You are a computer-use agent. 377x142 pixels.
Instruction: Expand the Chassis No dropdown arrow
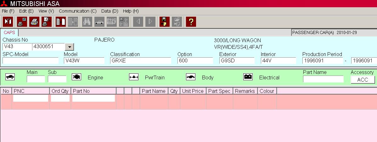point(69,47)
